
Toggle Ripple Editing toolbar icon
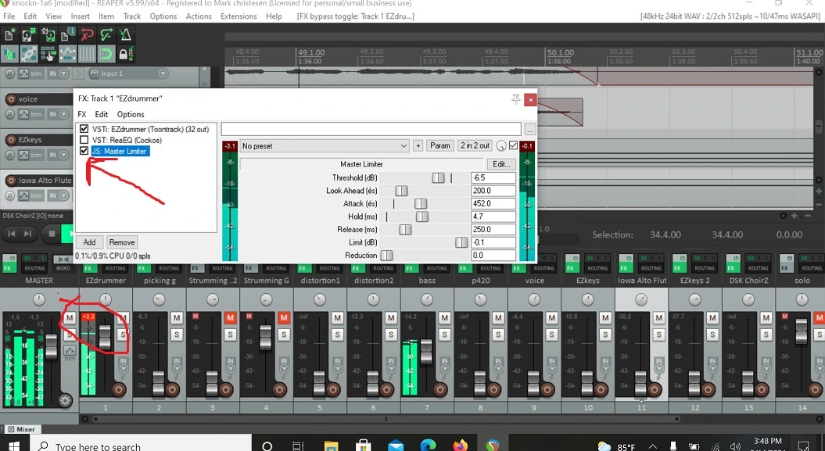click(x=48, y=54)
